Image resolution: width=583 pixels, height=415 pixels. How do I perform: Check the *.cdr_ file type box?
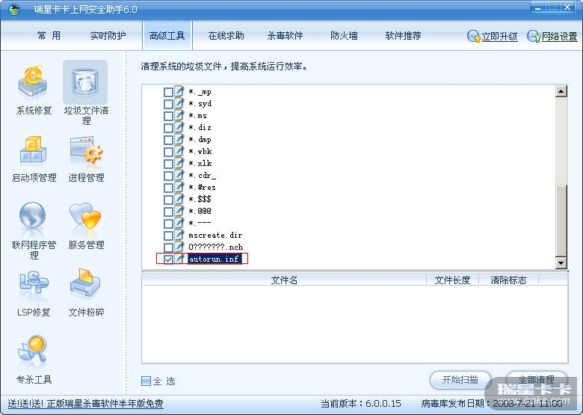(x=168, y=176)
